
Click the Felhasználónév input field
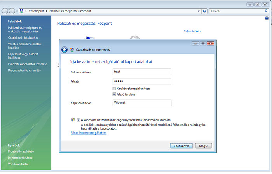coord(142,72)
